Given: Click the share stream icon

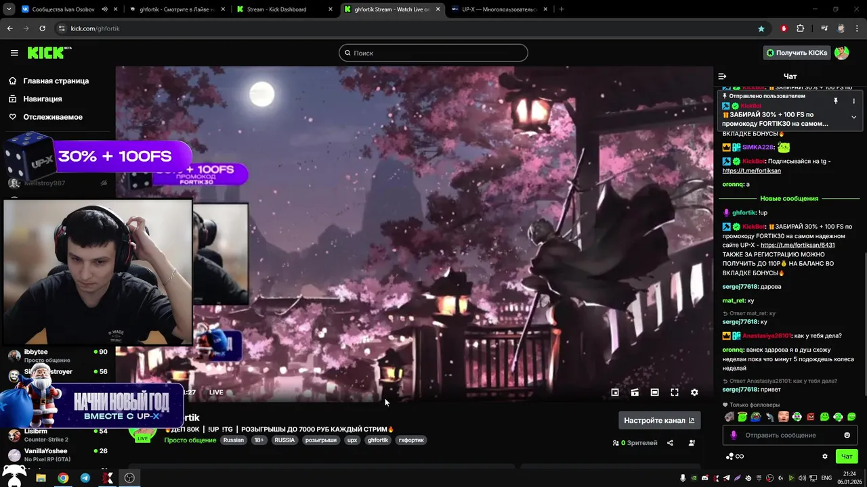Looking at the screenshot, I should [x=670, y=443].
